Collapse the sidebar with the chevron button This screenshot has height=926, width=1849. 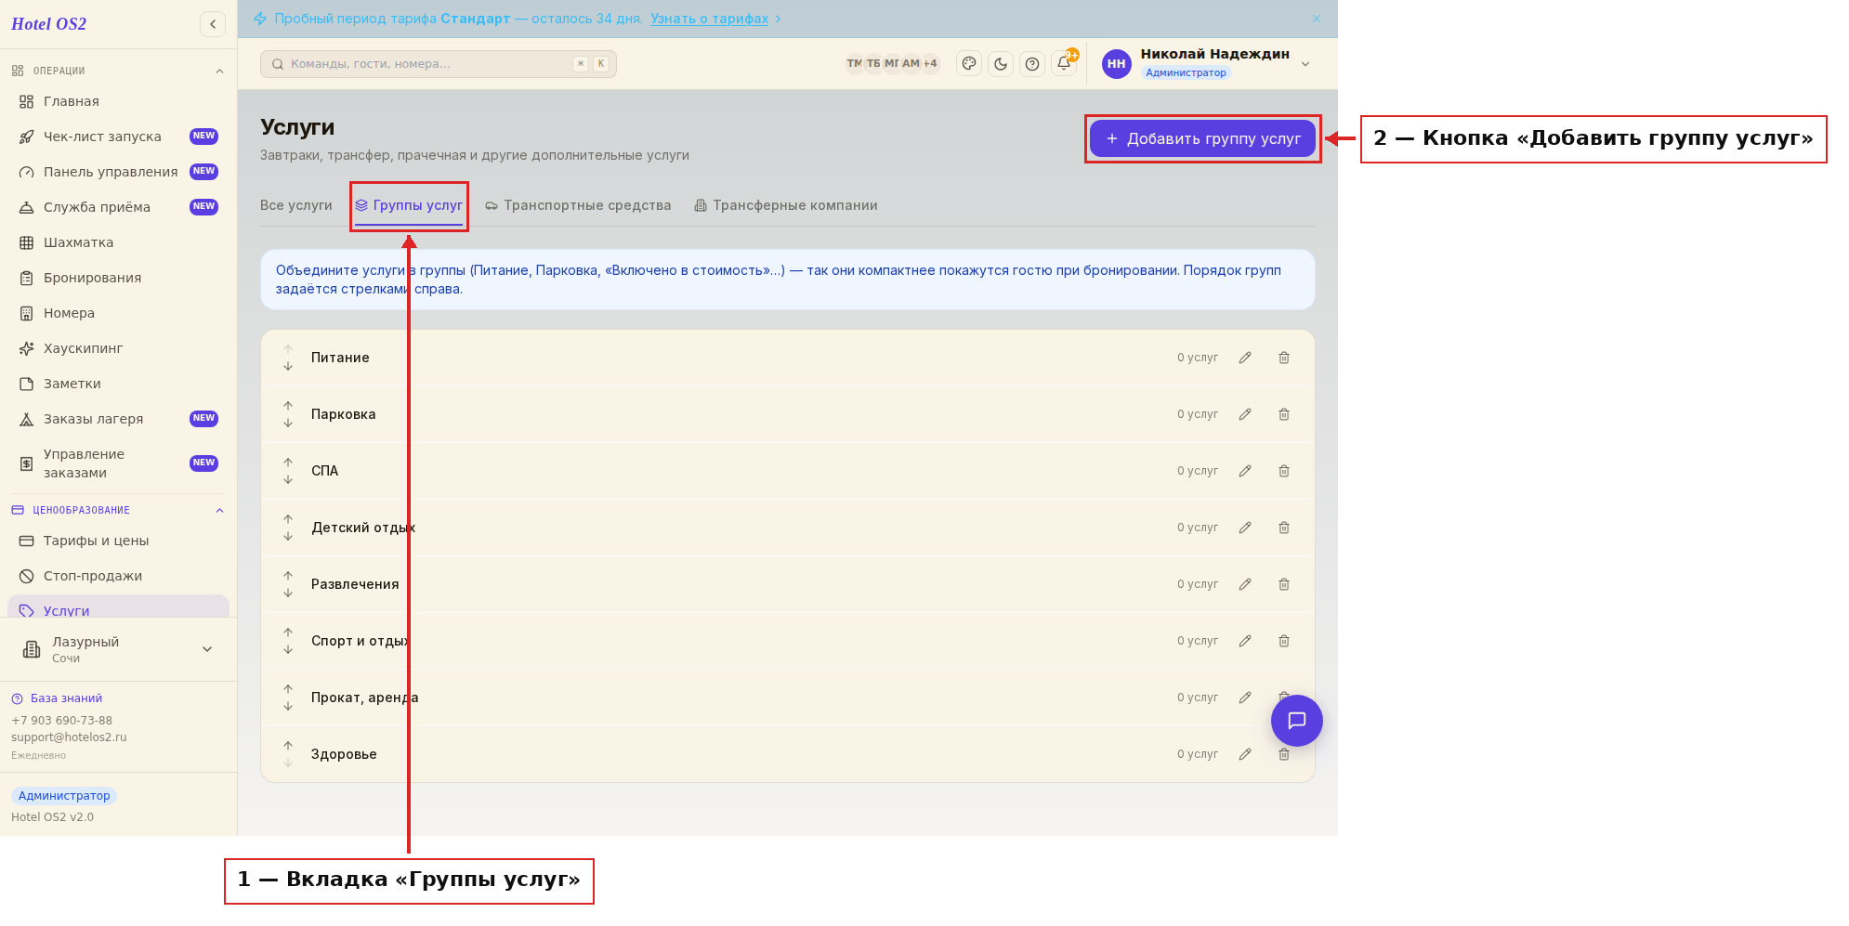[x=213, y=24]
